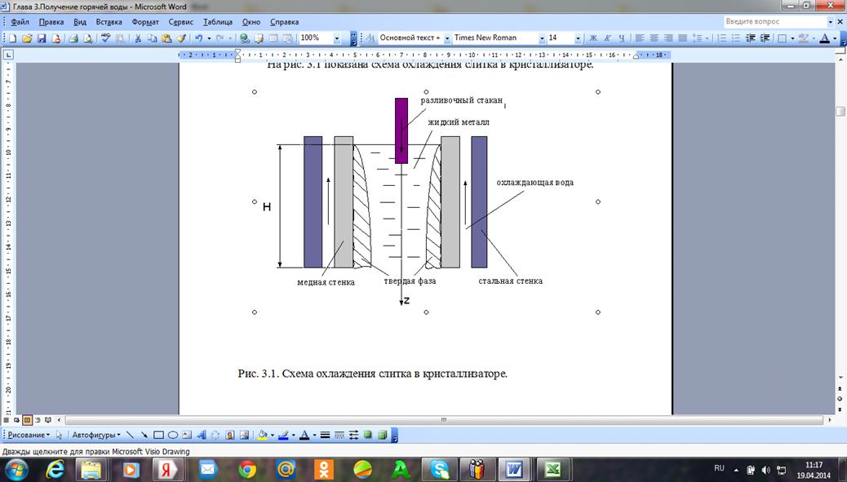The width and height of the screenshot is (847, 482).
Task: Select the Rectangle shape tool
Action: coord(159,436)
